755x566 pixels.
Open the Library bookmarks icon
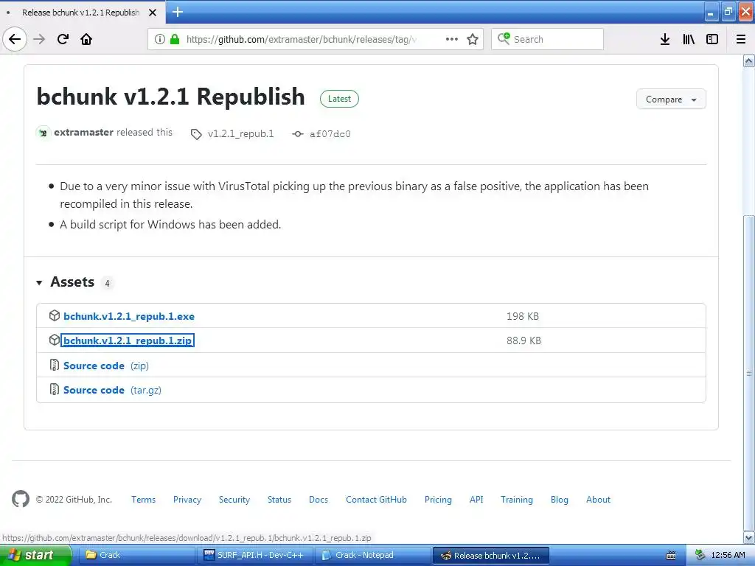pos(689,39)
